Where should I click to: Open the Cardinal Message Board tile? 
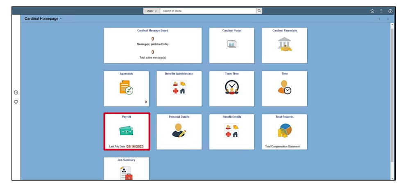click(x=153, y=45)
